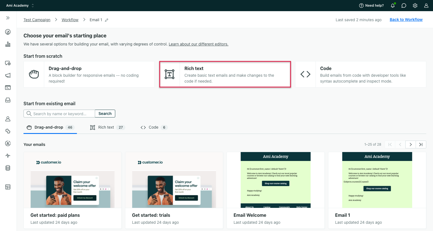Open the chat bubble icon in header
This screenshot has width=433, height=231.
coord(404,6)
